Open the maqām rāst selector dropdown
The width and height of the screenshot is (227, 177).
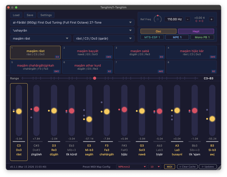(x=41, y=38)
